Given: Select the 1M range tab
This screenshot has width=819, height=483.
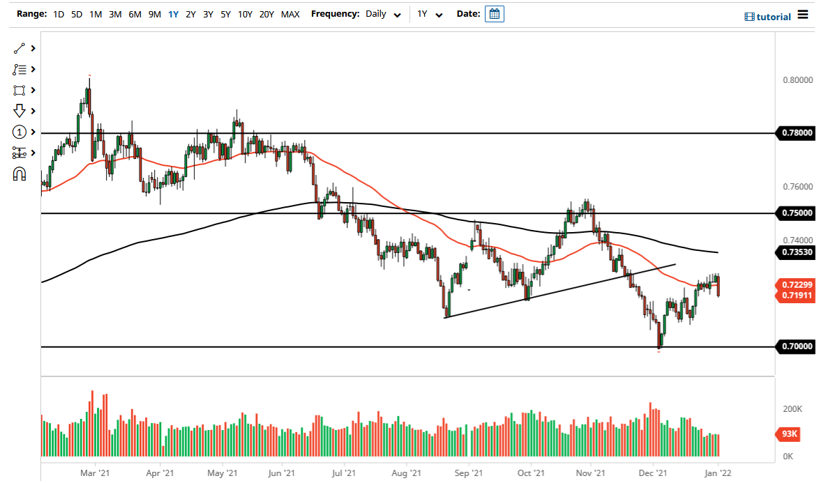Looking at the screenshot, I should click(96, 13).
